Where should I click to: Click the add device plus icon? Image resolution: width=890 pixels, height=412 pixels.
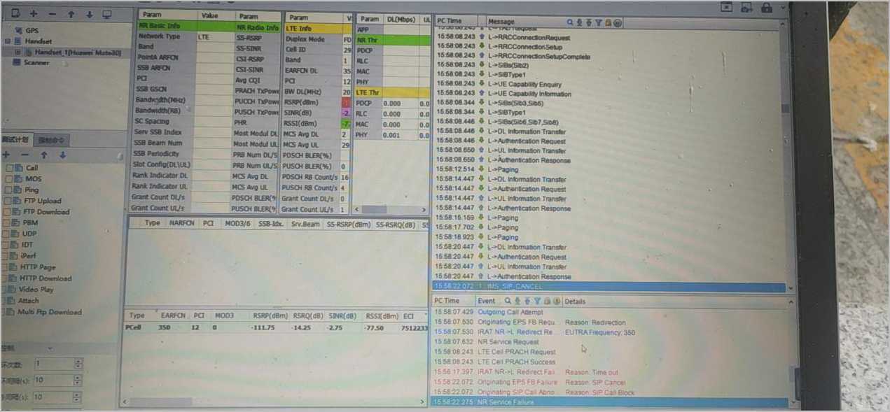[x=33, y=14]
